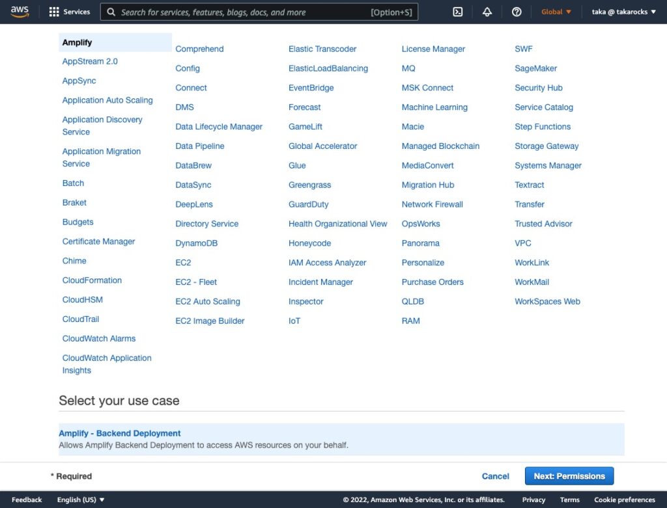
Task: Pick the Comprehend service
Action: coord(199,49)
